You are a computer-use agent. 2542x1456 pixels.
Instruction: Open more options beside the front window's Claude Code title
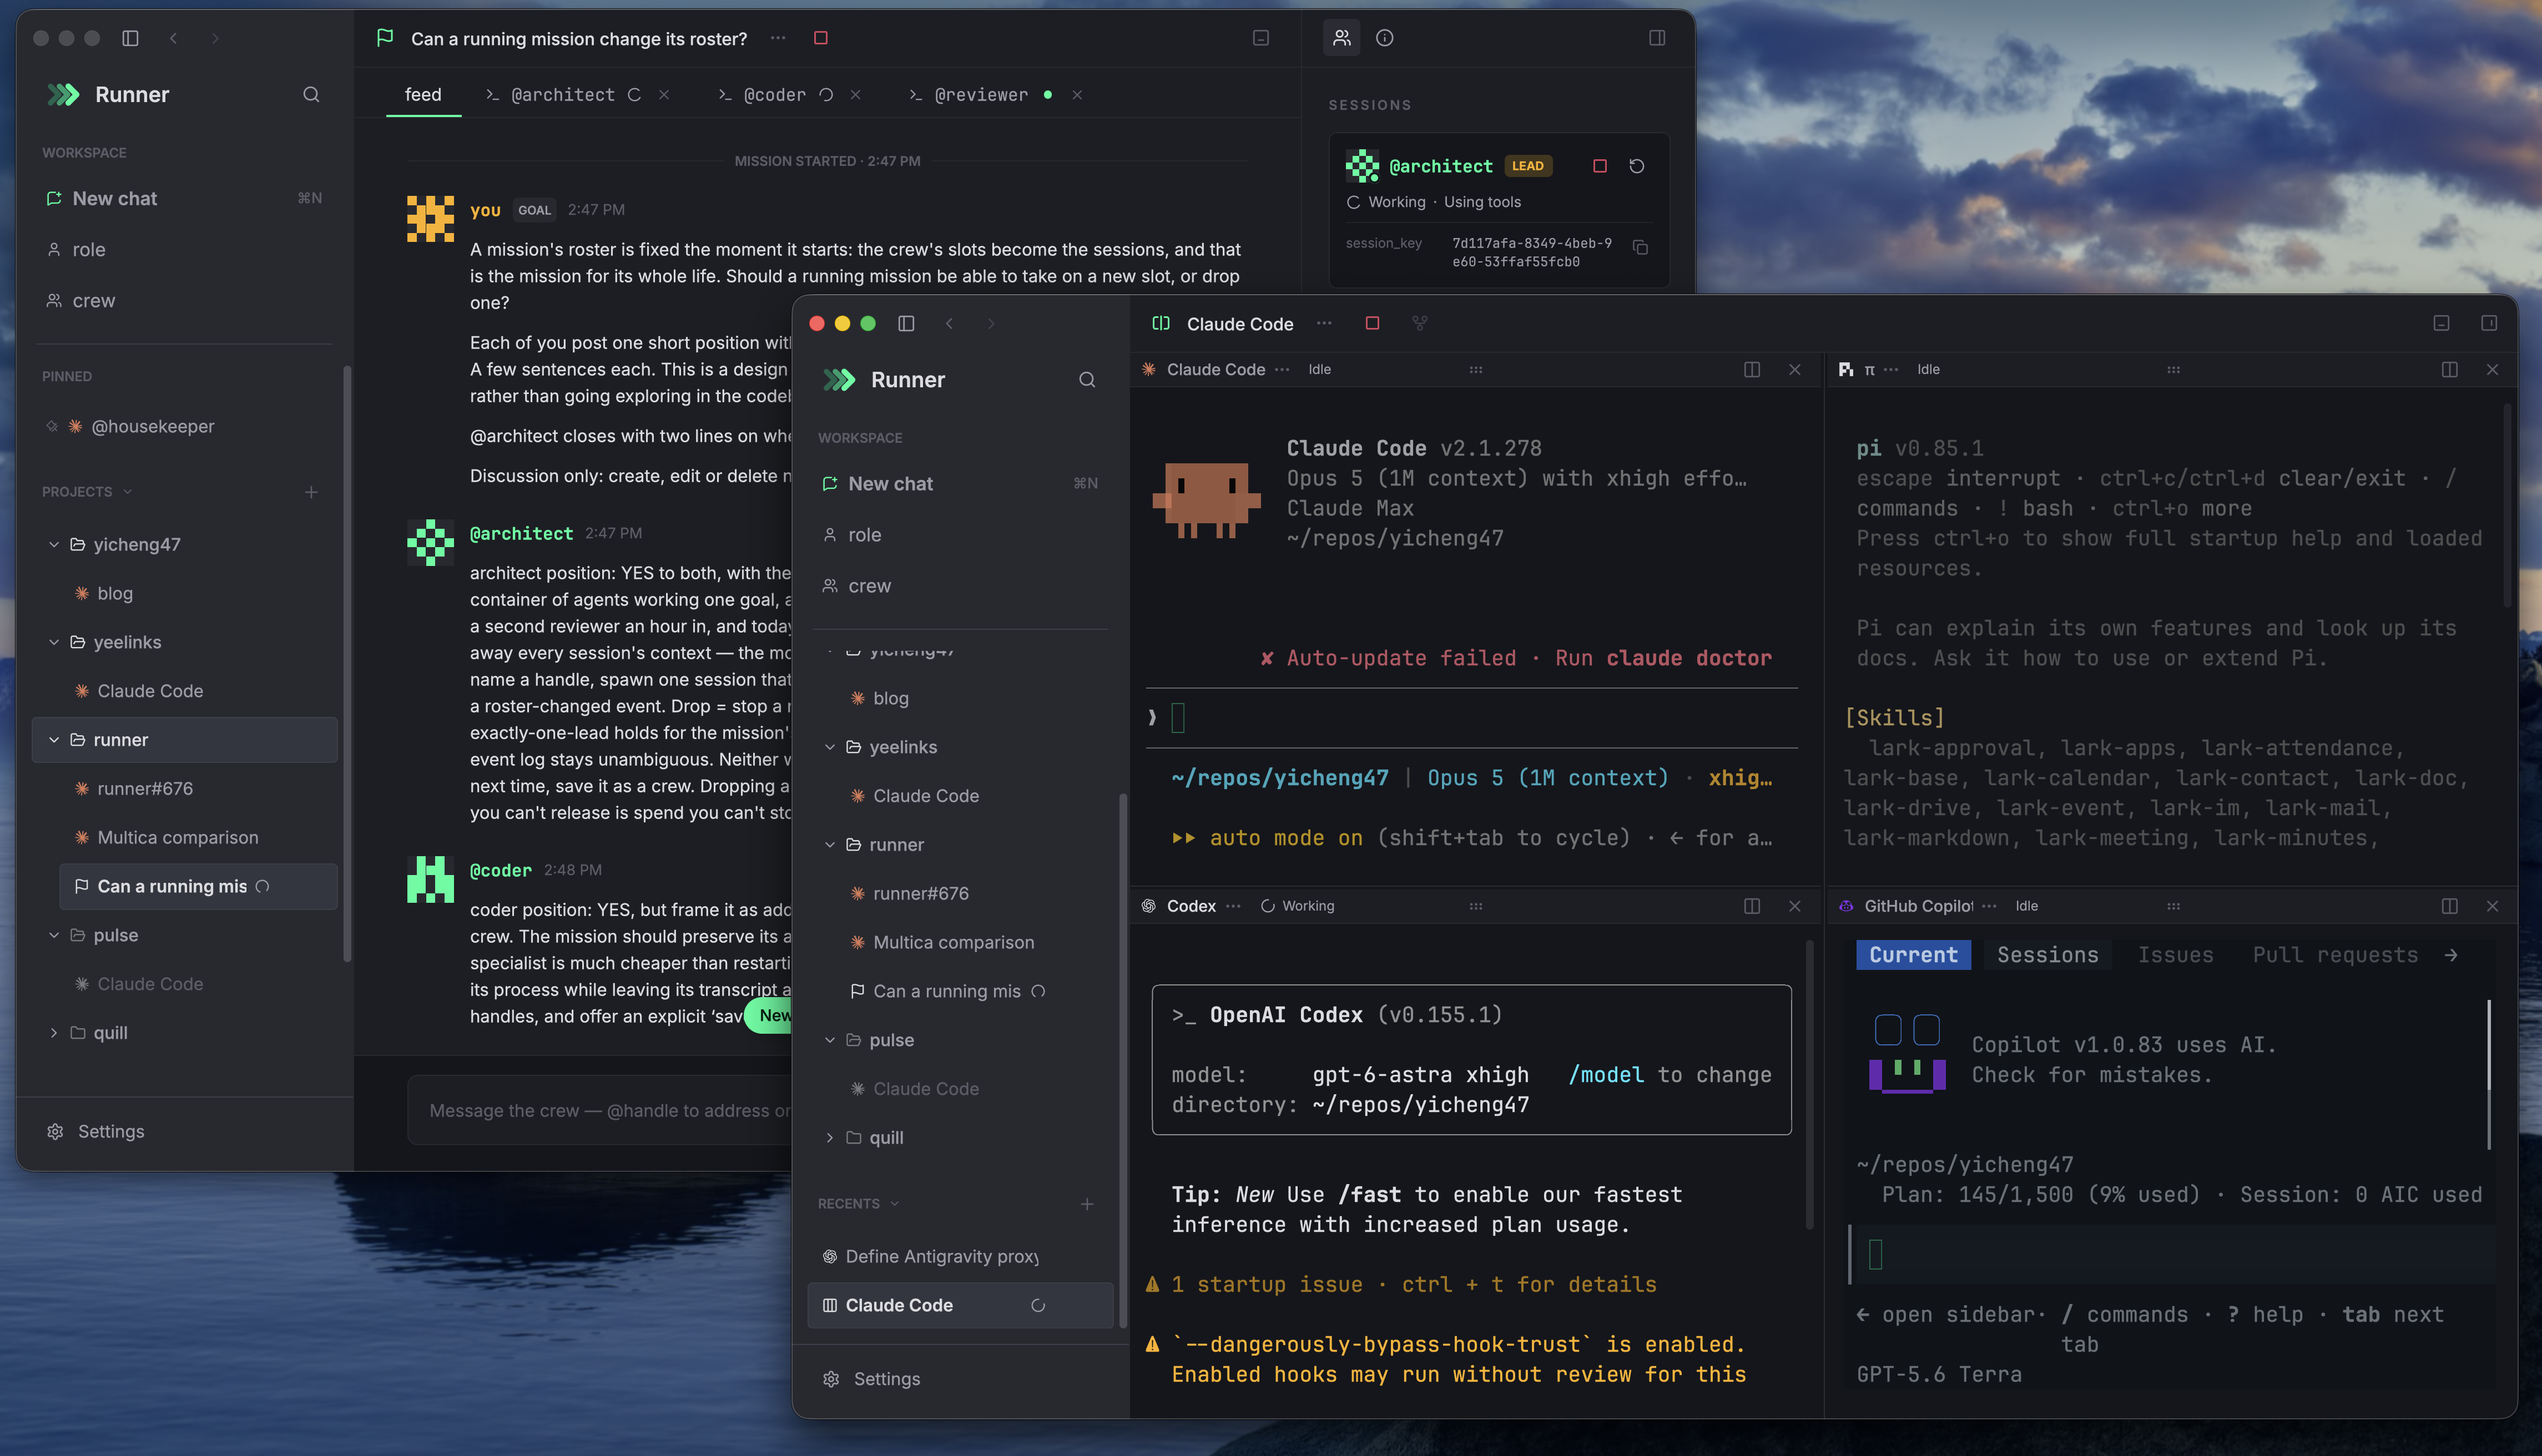pyautogui.click(x=1324, y=323)
